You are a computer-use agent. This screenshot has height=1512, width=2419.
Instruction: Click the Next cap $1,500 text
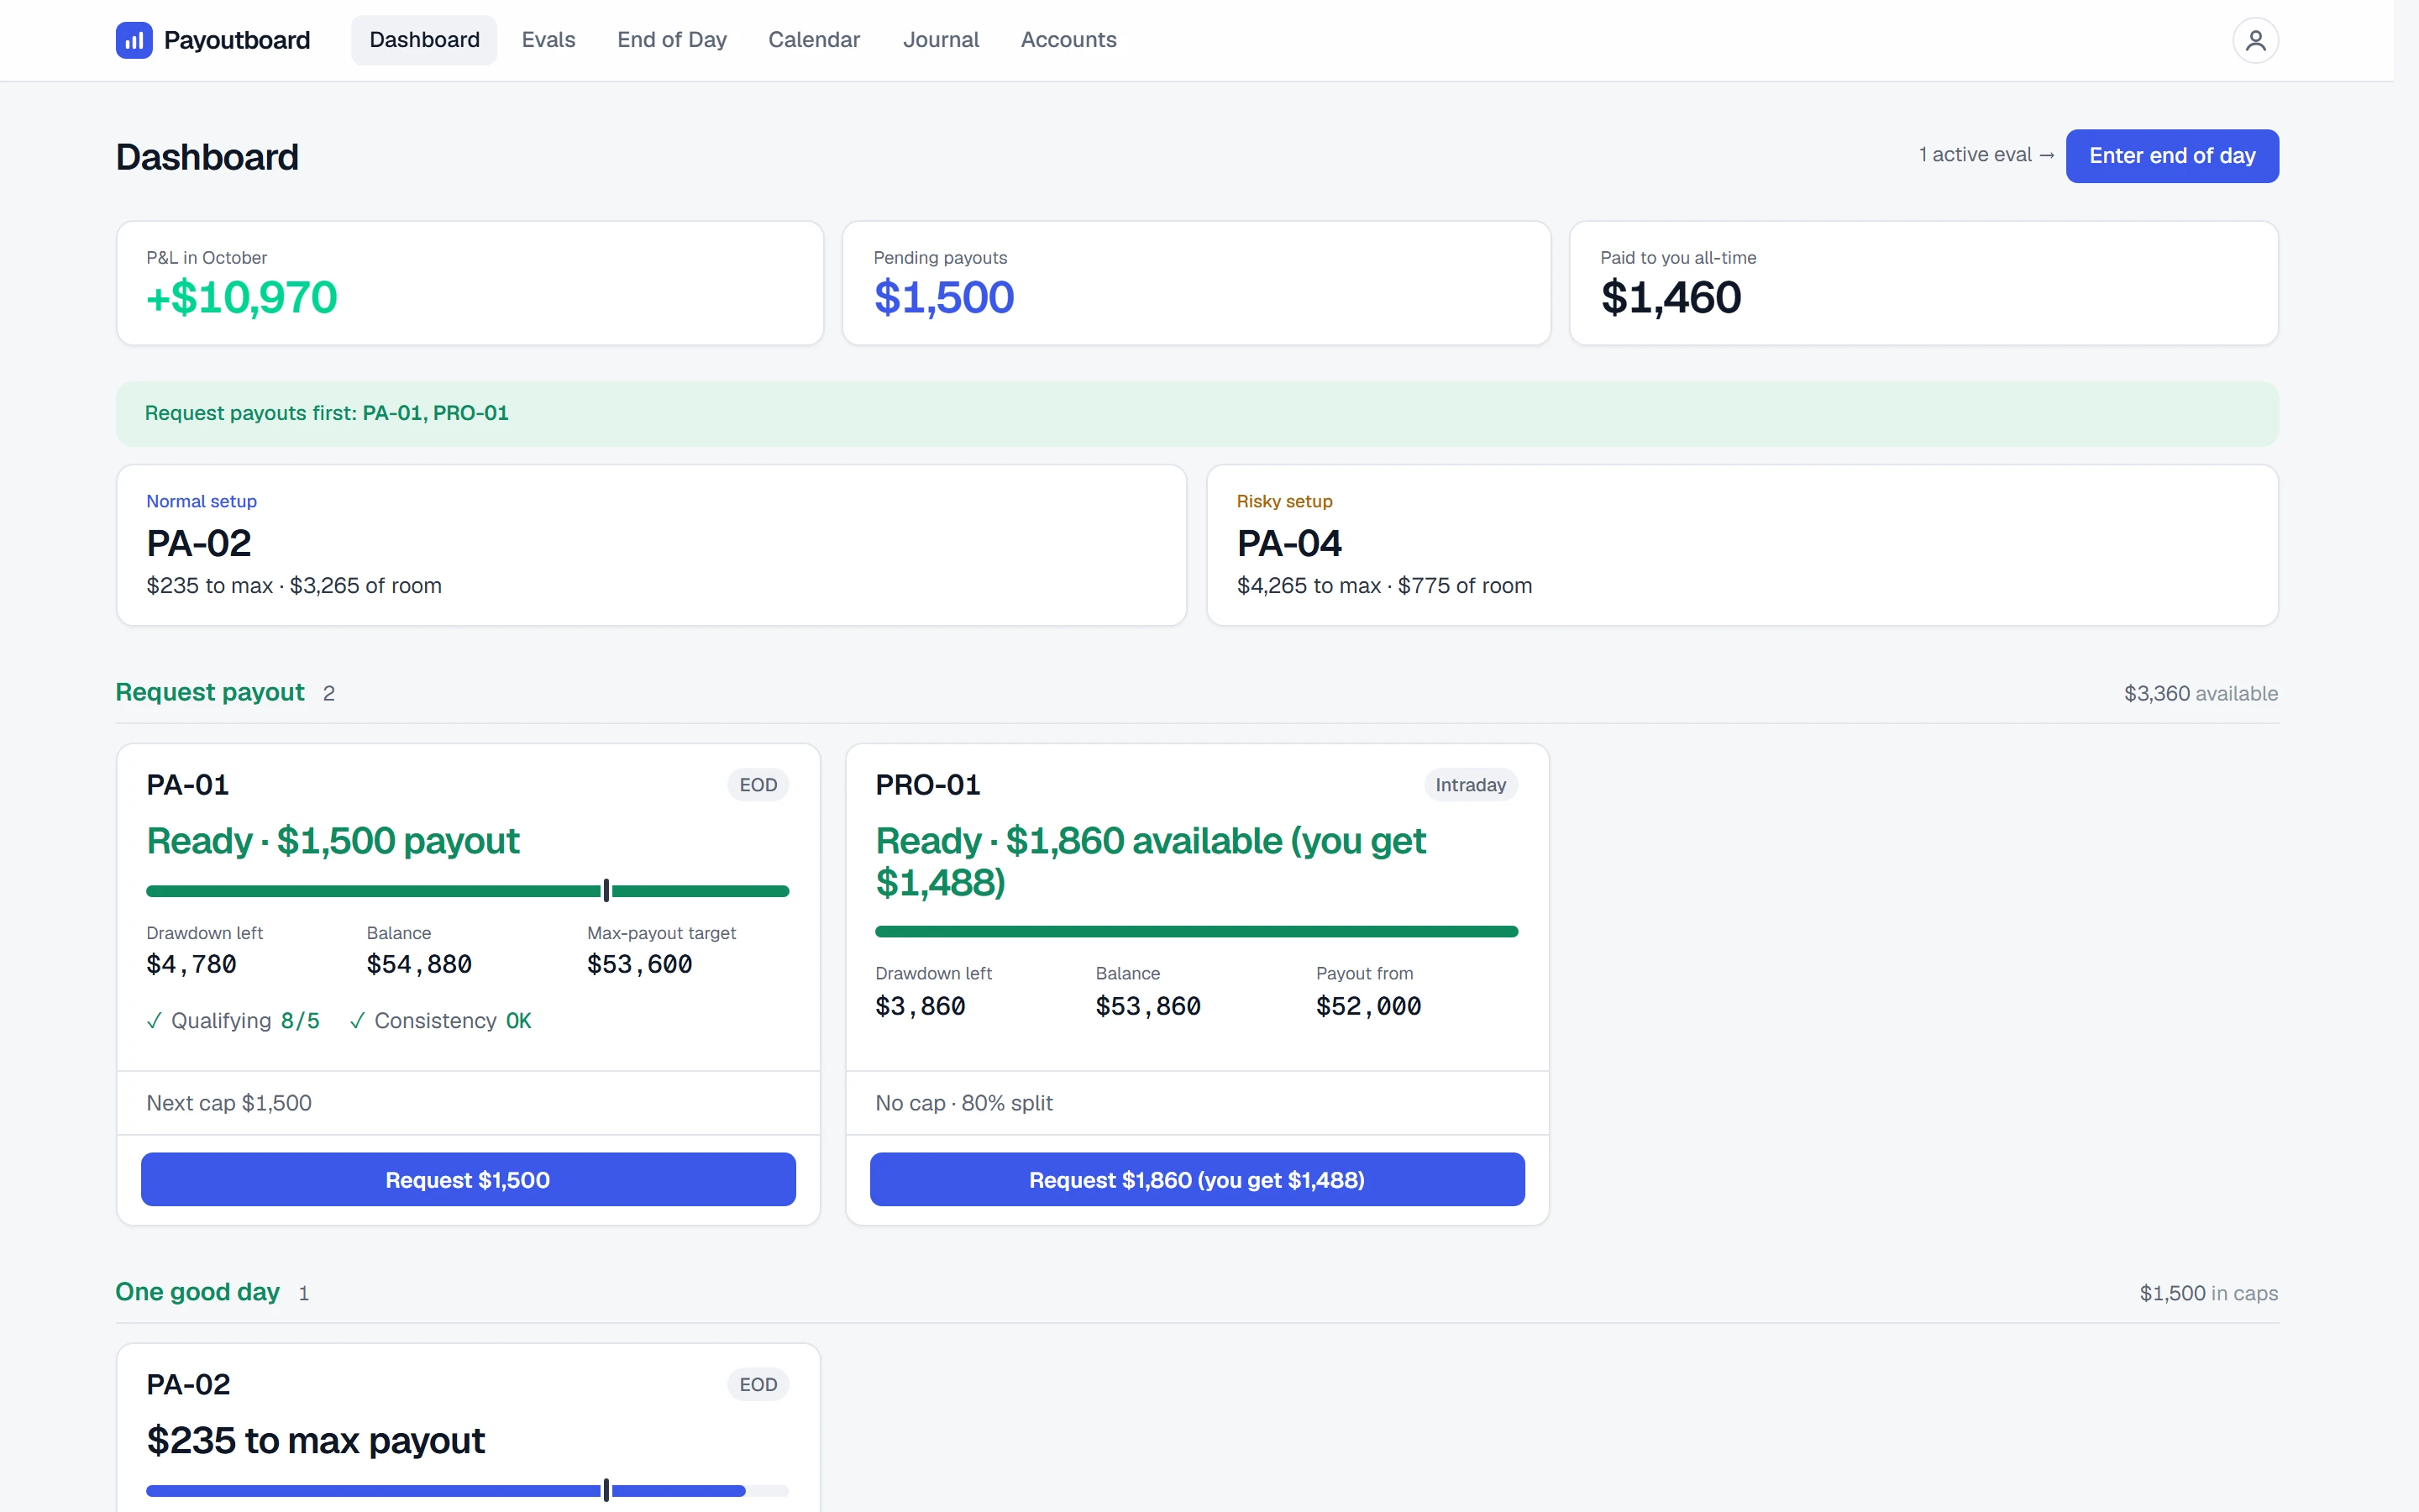229,1103
